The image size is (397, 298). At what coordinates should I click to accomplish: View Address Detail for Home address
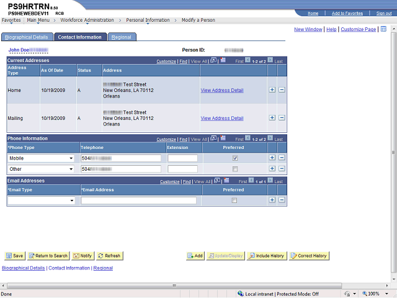tap(221, 90)
